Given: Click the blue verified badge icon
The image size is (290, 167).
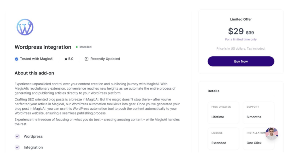Looking at the screenshot, I should click(16, 59).
